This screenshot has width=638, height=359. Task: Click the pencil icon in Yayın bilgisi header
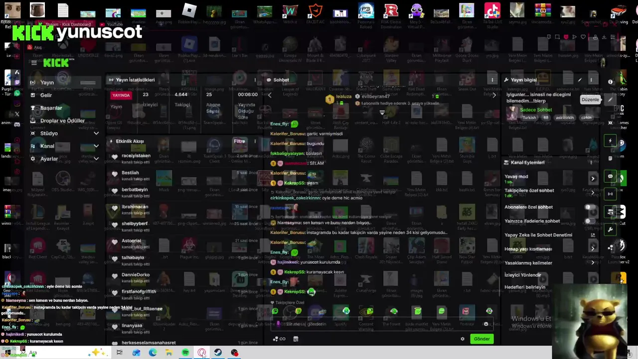tap(580, 80)
